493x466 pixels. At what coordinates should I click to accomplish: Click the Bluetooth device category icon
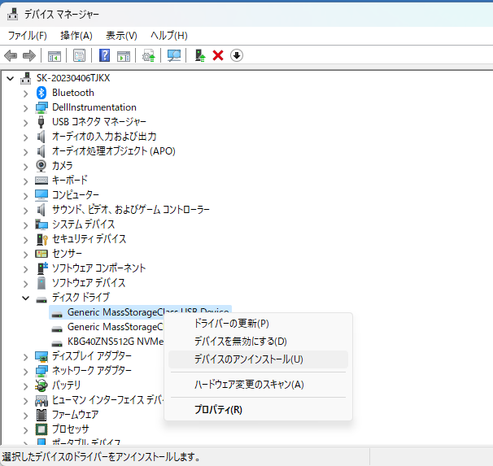(42, 93)
